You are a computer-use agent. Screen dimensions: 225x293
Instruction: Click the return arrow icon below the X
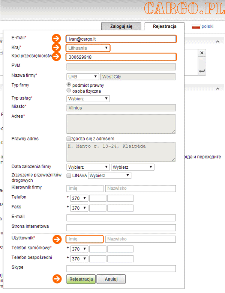coord(202,71)
